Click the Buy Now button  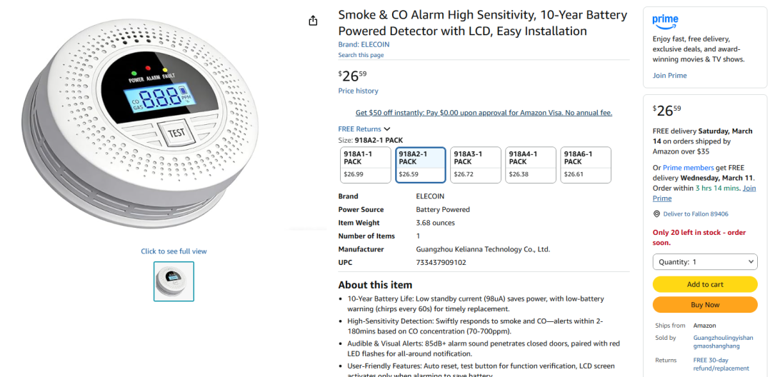pyautogui.click(x=704, y=305)
